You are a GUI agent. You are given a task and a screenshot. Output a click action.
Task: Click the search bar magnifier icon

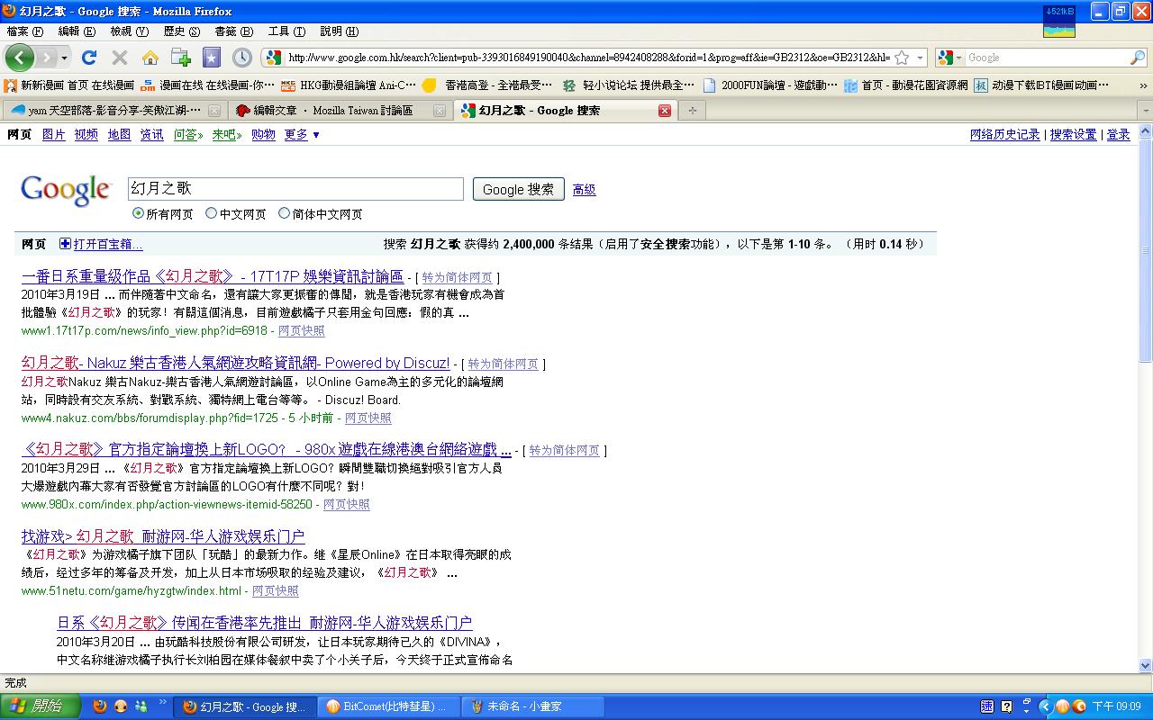click(x=1137, y=58)
